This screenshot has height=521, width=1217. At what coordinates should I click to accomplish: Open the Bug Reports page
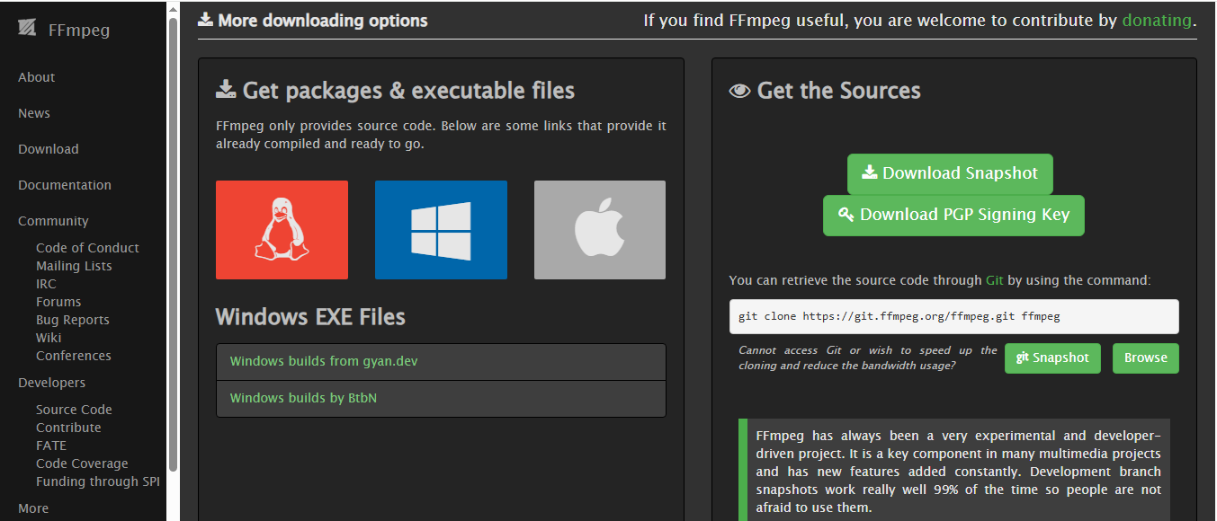(x=73, y=320)
